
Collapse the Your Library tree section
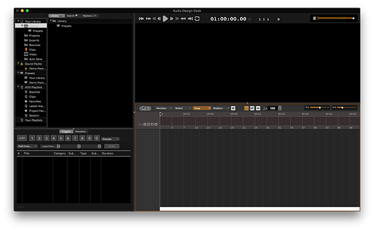18,21
